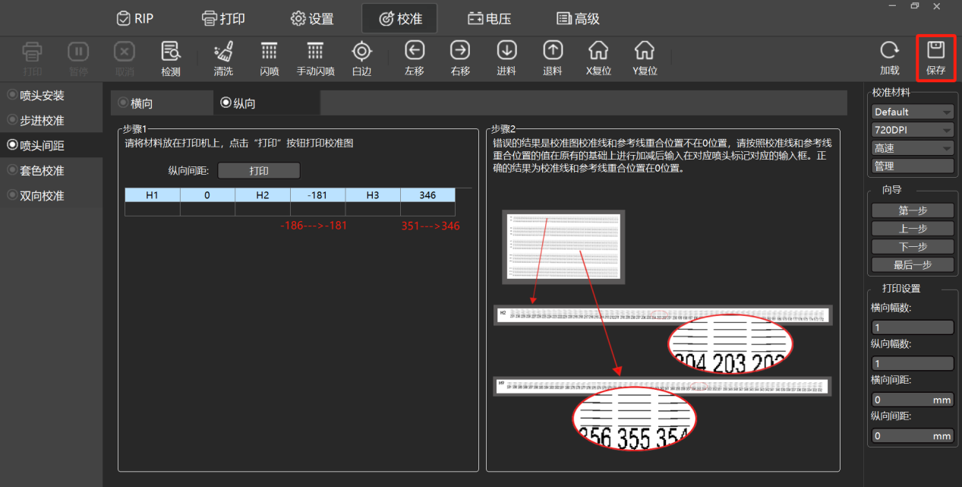Open the 高速 speed dropdown
The image size is (962, 487).
coord(912,148)
